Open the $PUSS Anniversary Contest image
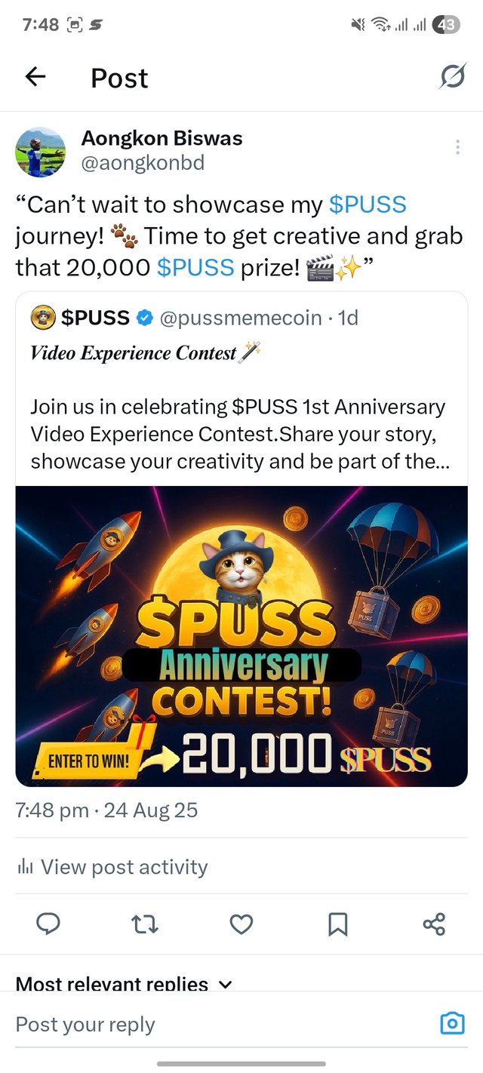The width and height of the screenshot is (483, 1073). coord(241,636)
